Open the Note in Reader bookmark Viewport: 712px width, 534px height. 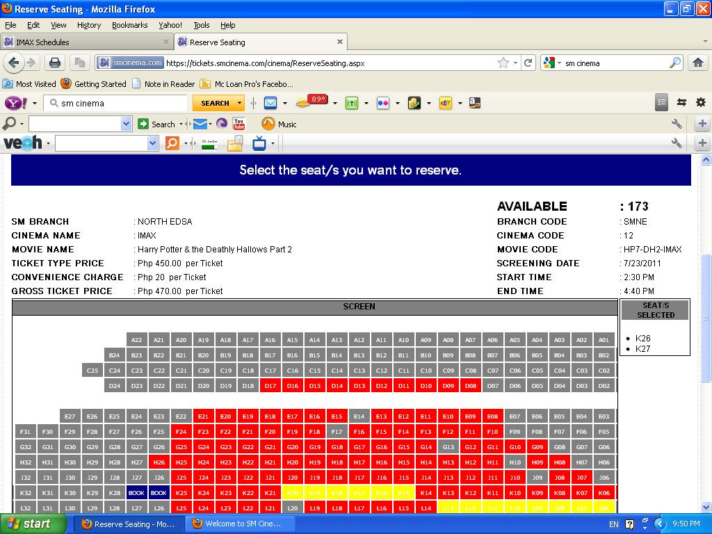(x=163, y=84)
